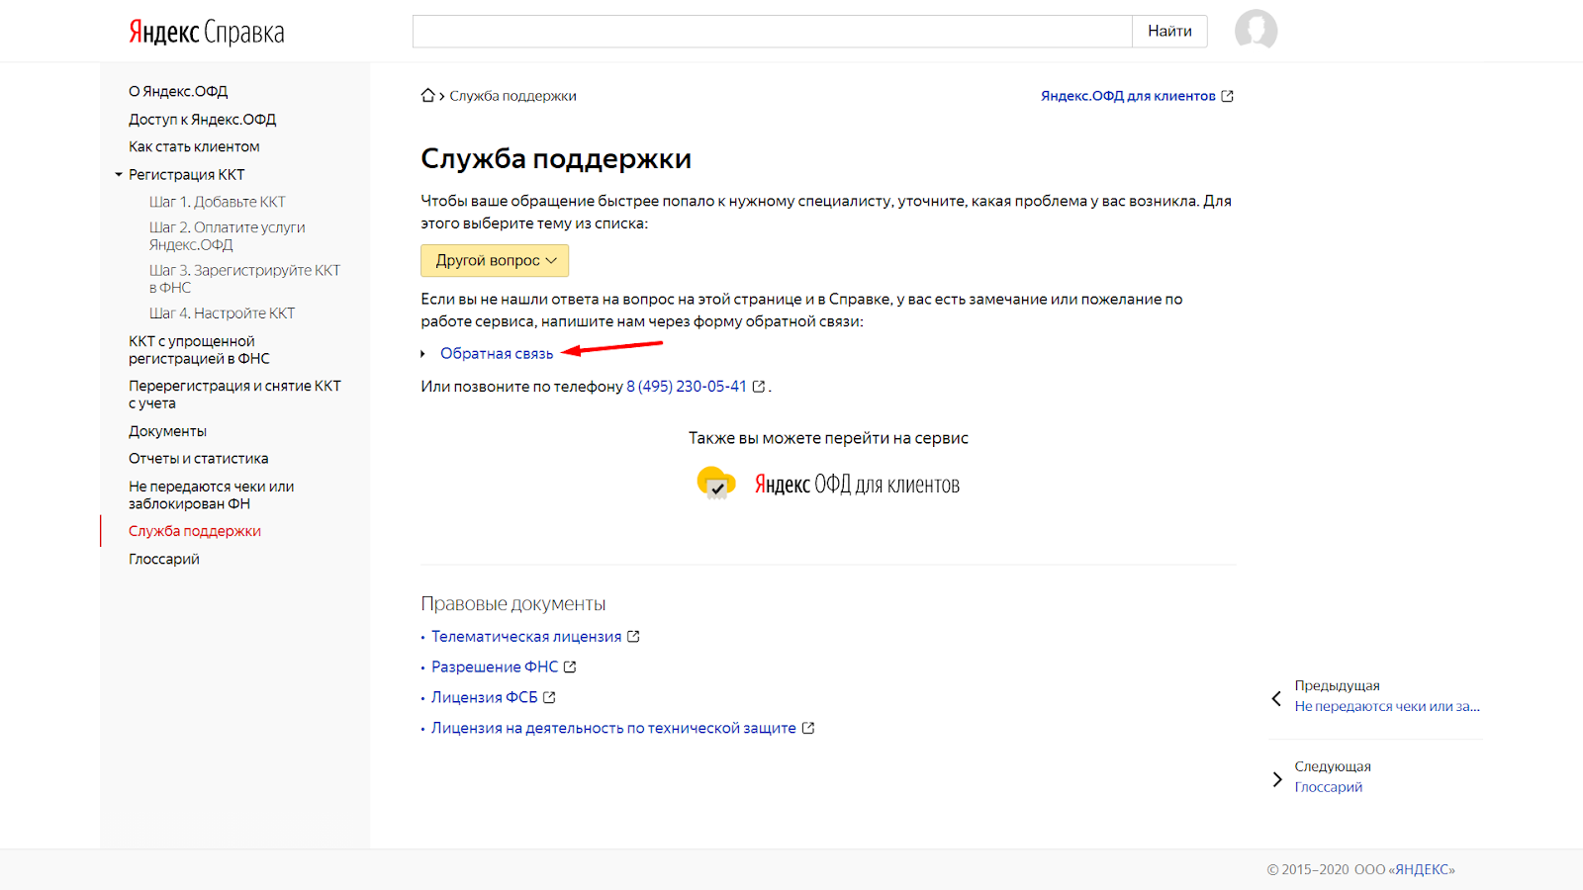1583x890 pixels.
Task: Focus the help search input field
Action: click(773, 32)
